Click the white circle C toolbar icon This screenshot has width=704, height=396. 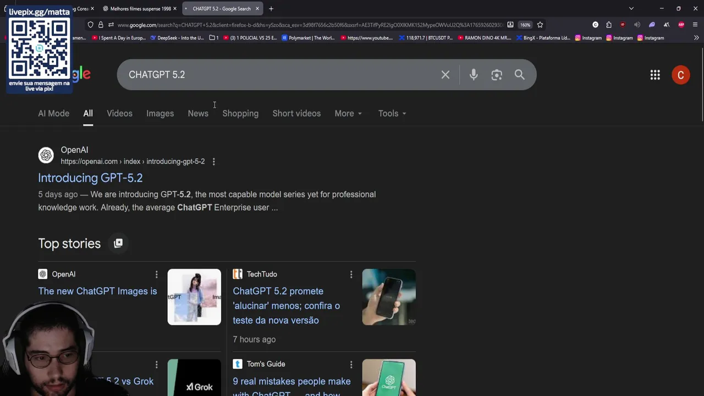click(595, 25)
